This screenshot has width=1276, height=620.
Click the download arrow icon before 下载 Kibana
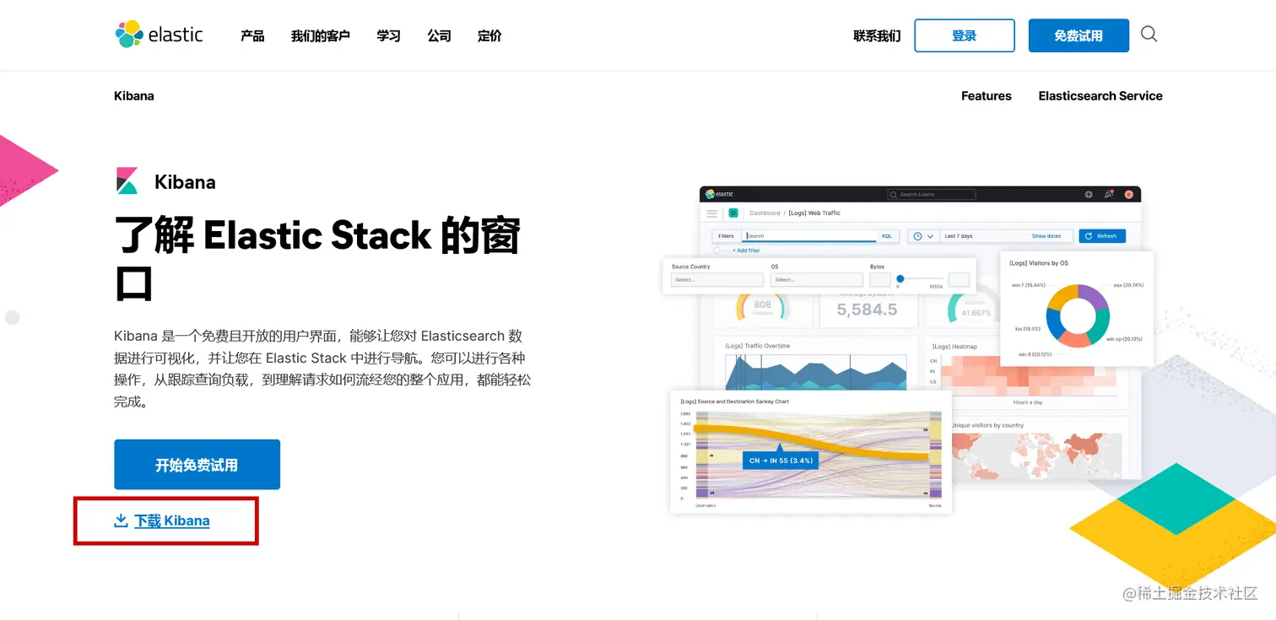tap(121, 520)
